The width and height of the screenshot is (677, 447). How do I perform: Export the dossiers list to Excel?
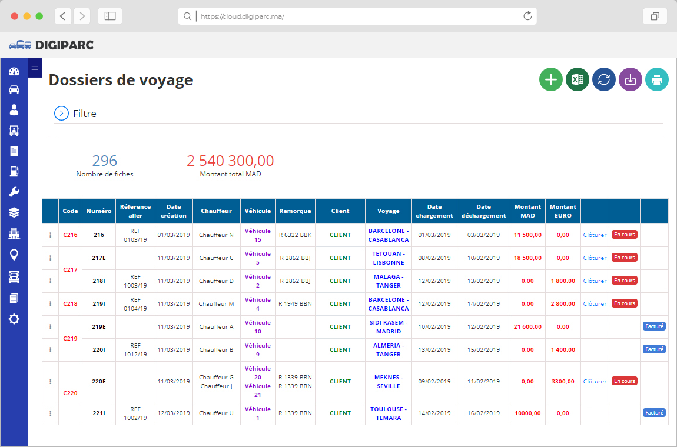tap(578, 79)
